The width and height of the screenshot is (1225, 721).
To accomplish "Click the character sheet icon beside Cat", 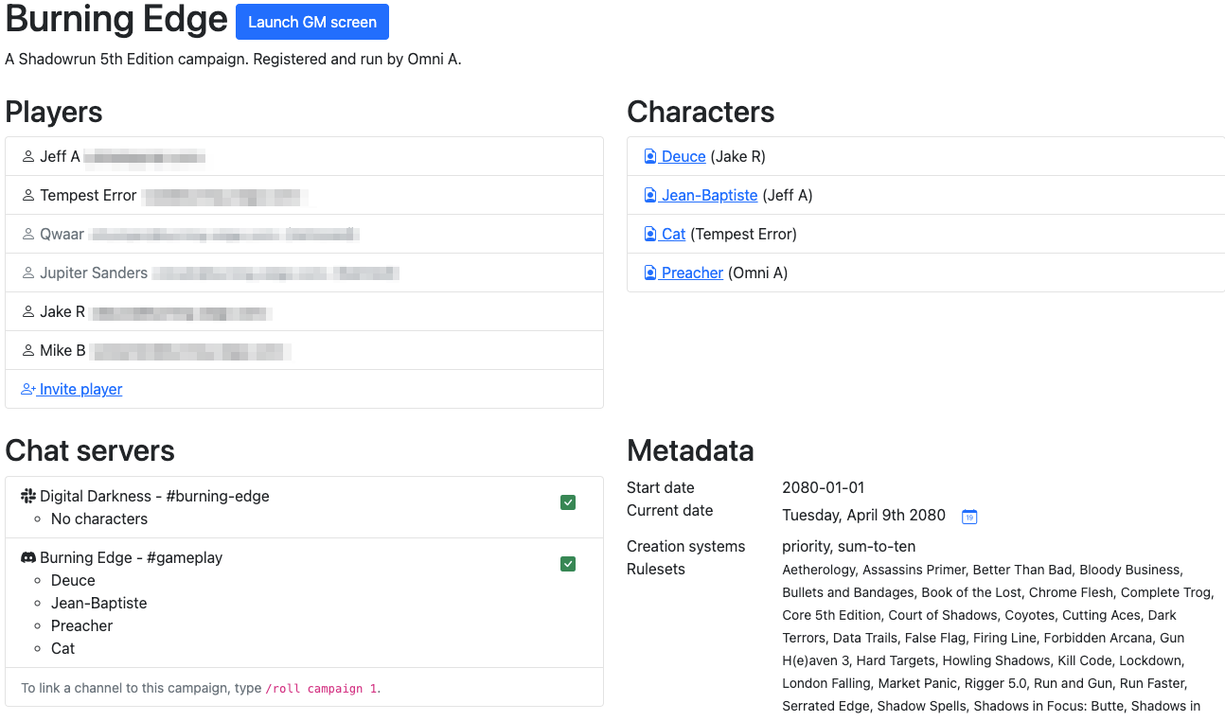I will click(x=650, y=235).
